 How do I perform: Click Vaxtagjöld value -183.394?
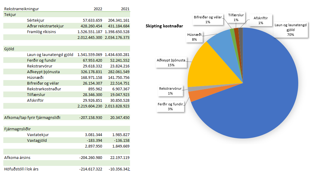94,140
